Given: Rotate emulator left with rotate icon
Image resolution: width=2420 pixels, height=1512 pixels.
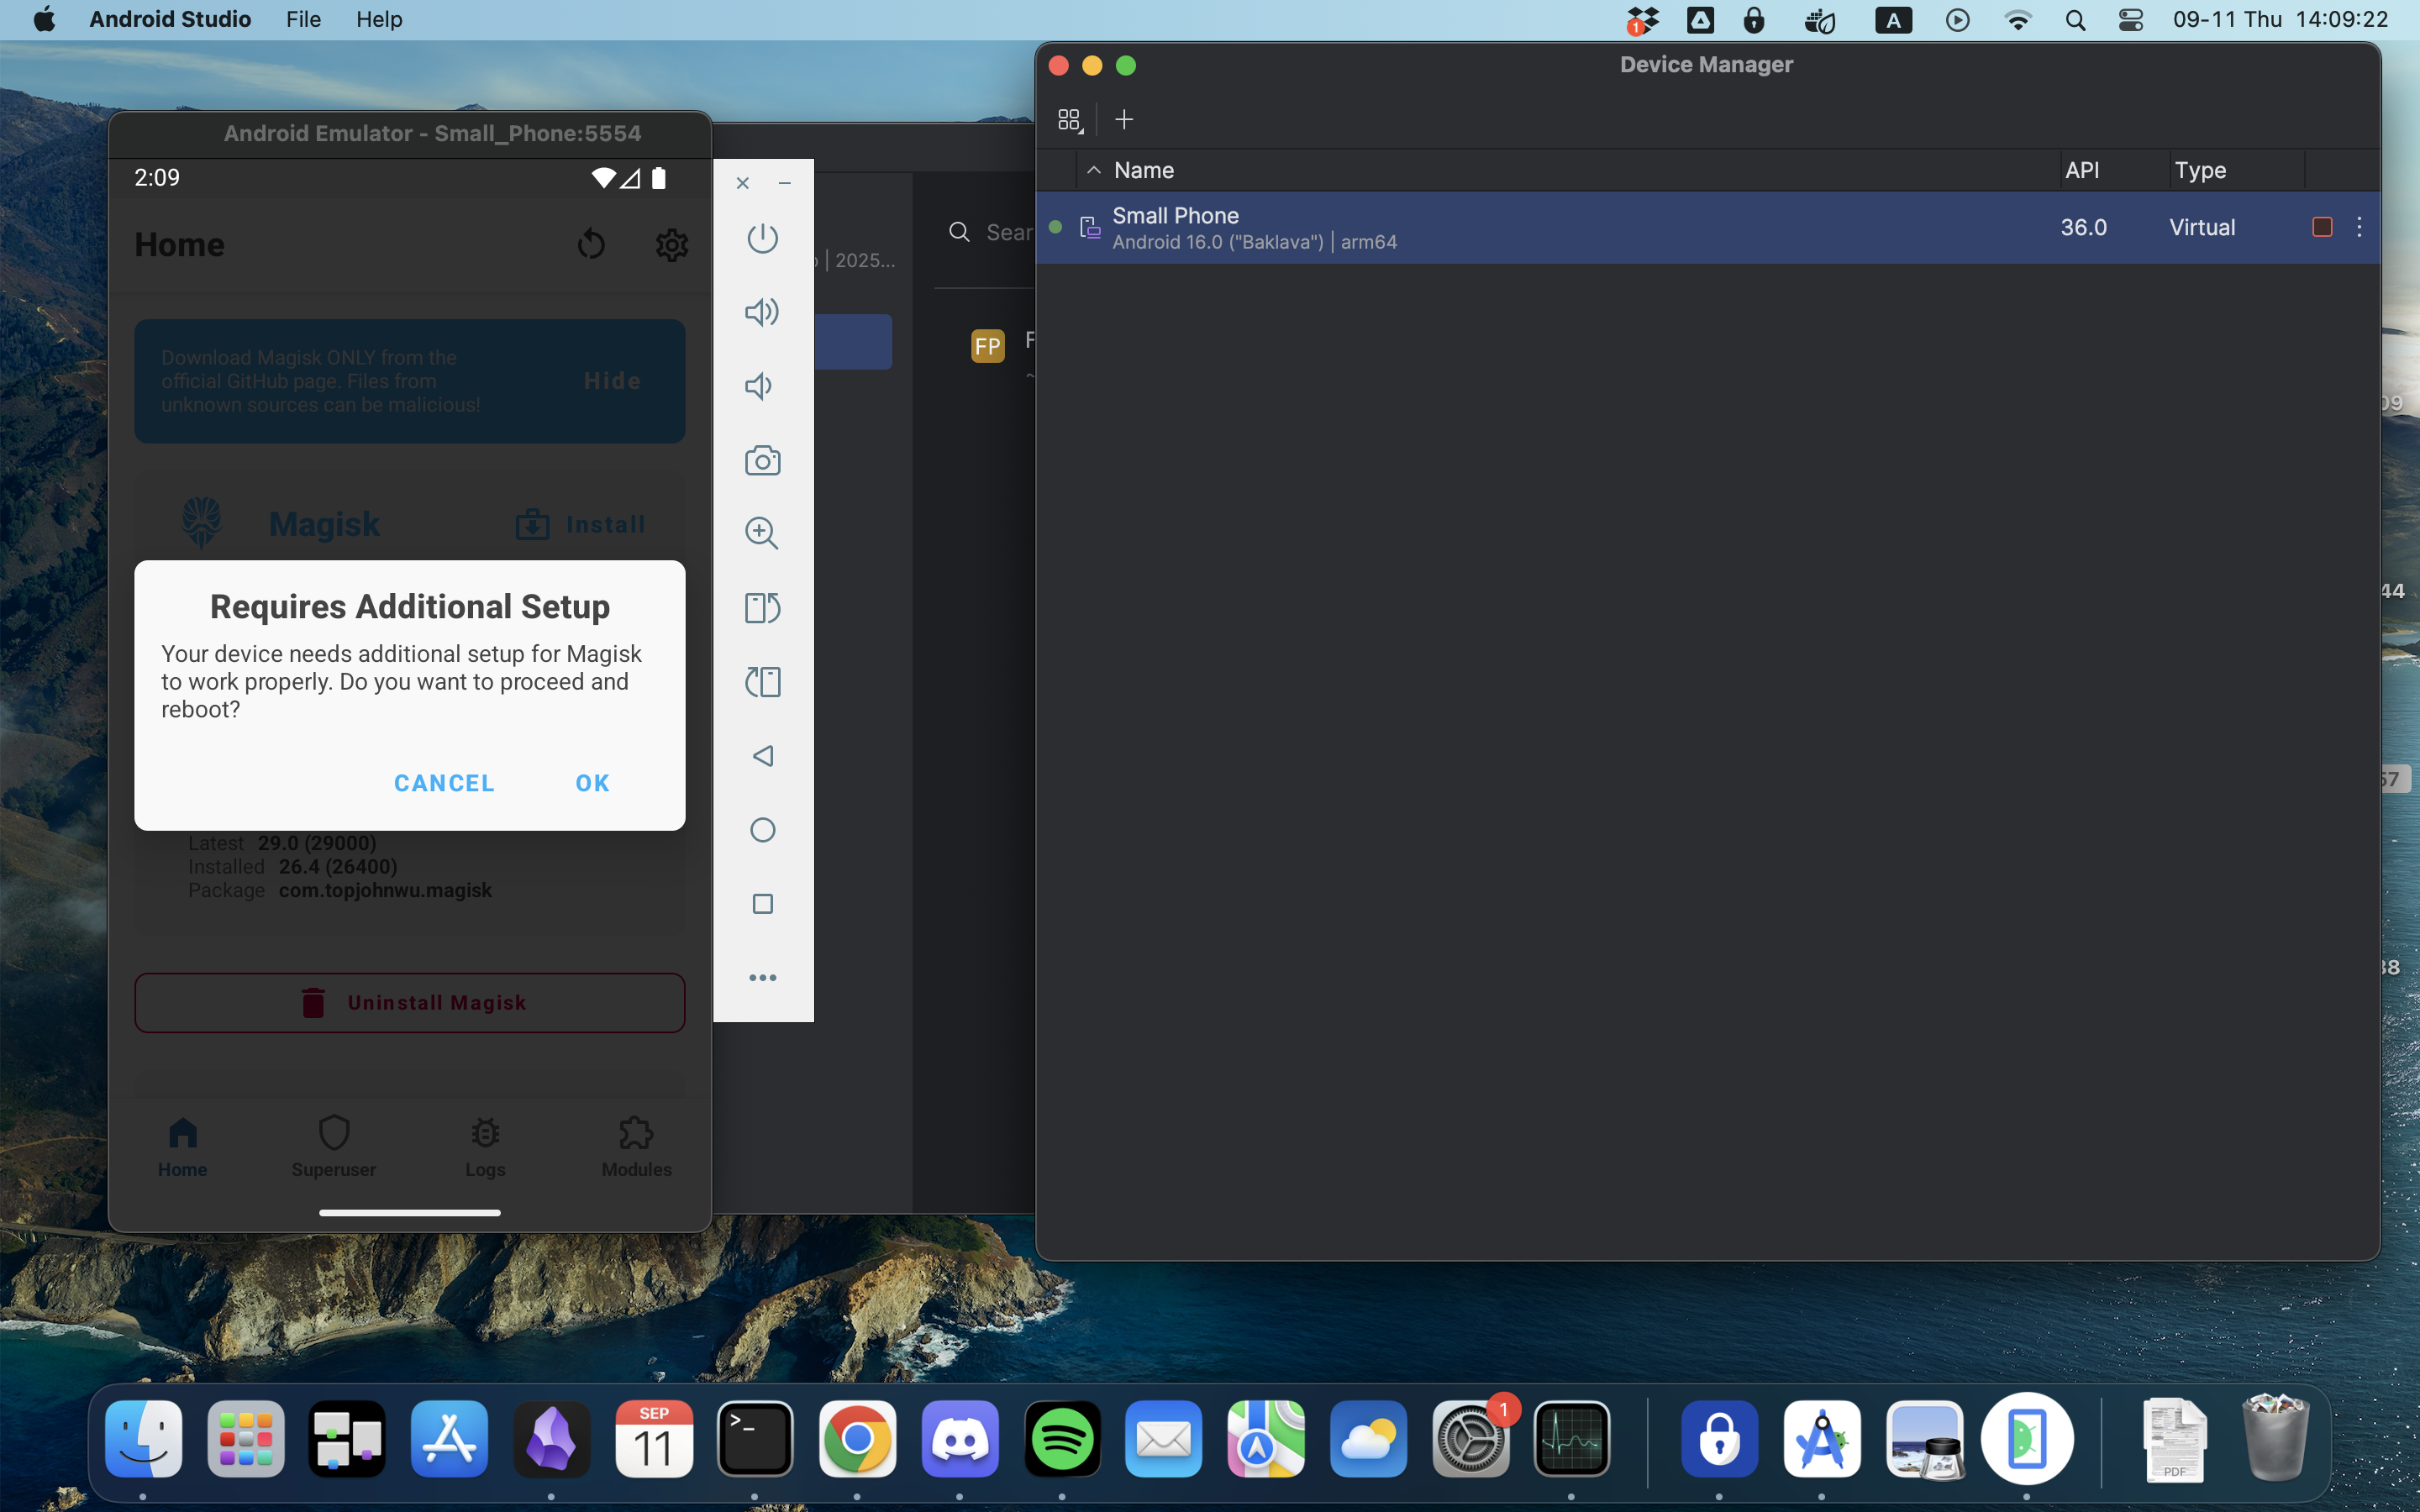Looking at the screenshot, I should click(x=762, y=682).
